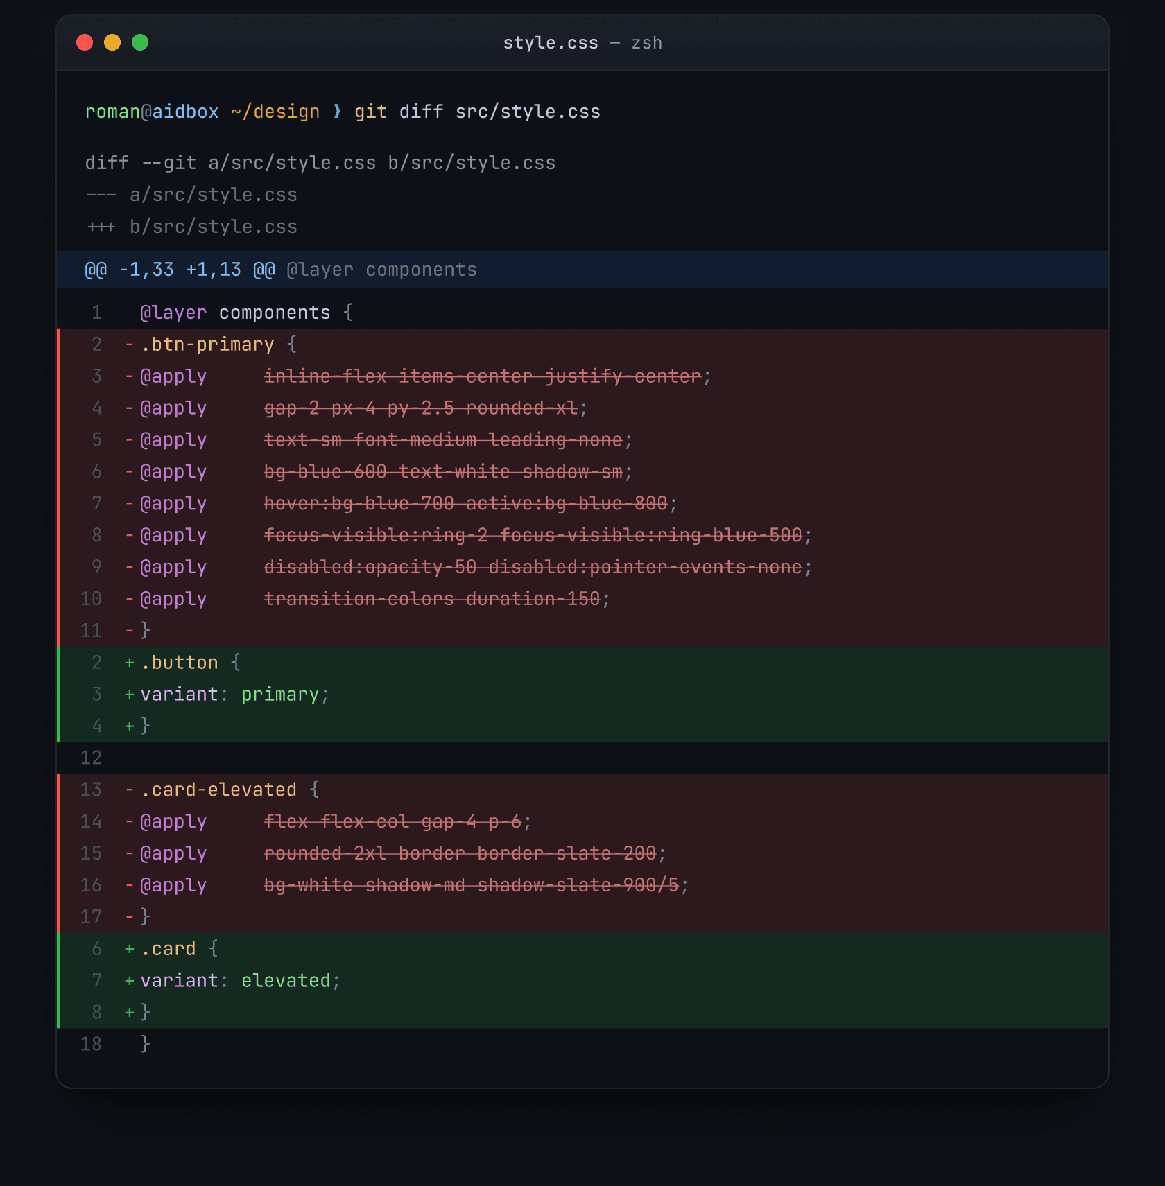Click removed line '.btn-primary {'

582,345
